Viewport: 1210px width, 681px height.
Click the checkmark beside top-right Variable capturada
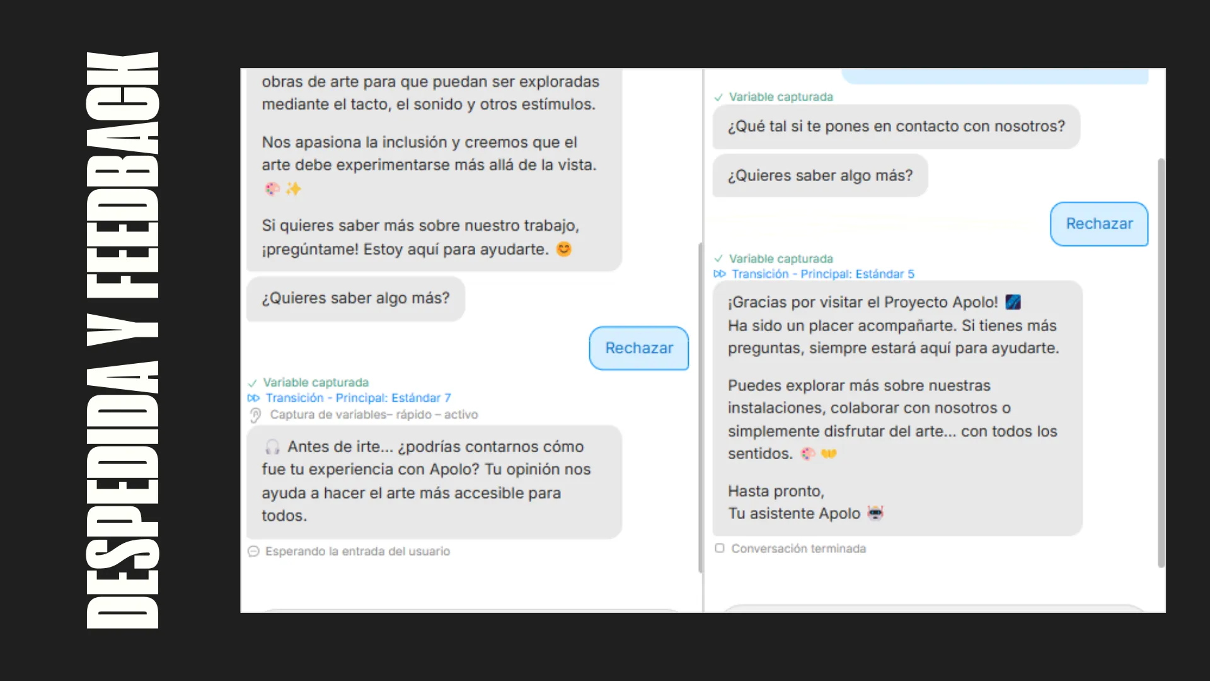pos(718,98)
